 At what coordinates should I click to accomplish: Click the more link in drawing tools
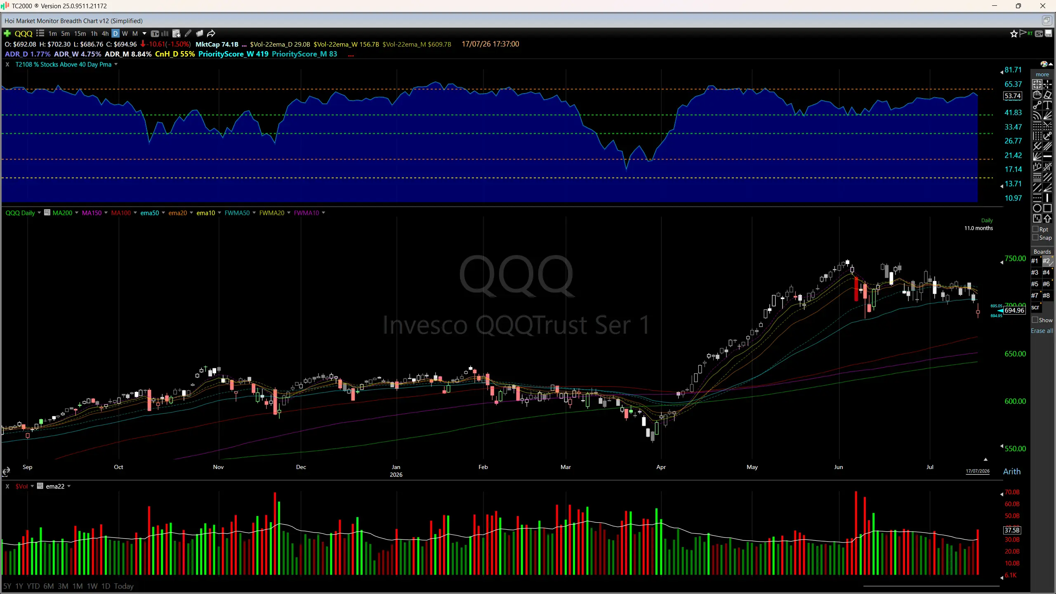1042,75
